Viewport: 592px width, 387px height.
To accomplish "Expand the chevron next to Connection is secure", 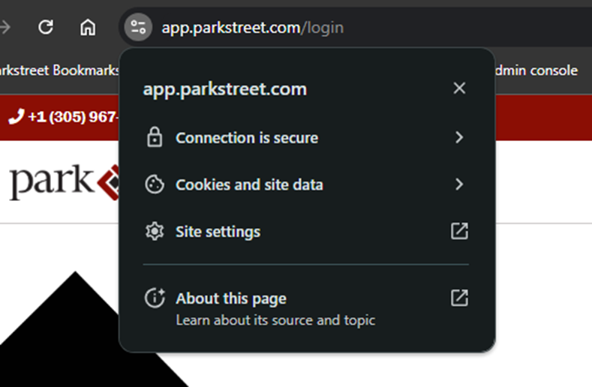I will (459, 137).
